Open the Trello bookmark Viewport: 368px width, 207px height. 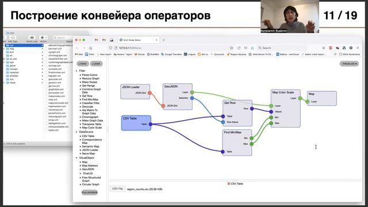click(90, 54)
